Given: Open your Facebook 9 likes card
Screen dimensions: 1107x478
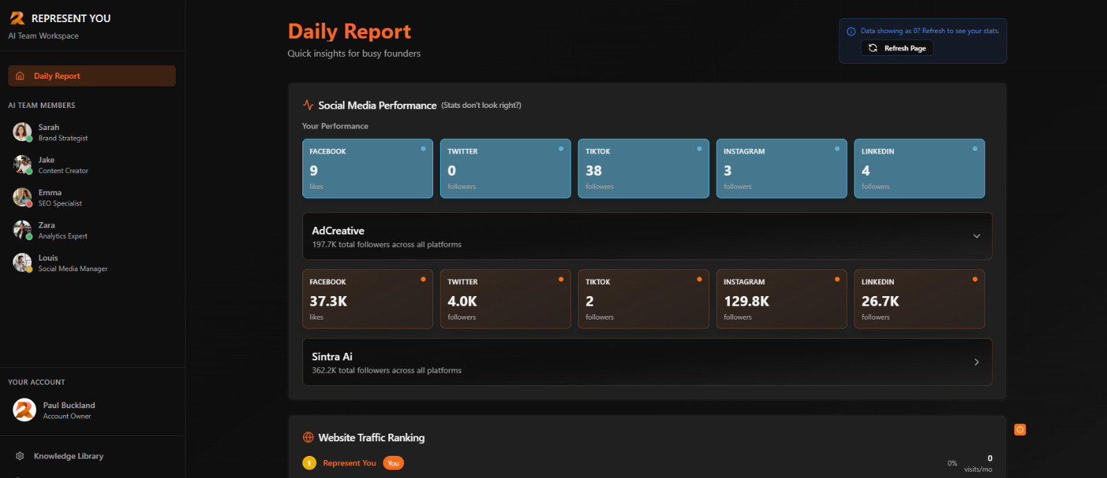Looking at the screenshot, I should 367,169.
